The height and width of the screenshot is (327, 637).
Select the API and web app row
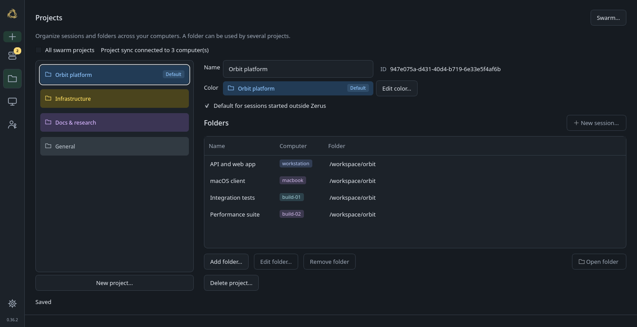415,164
